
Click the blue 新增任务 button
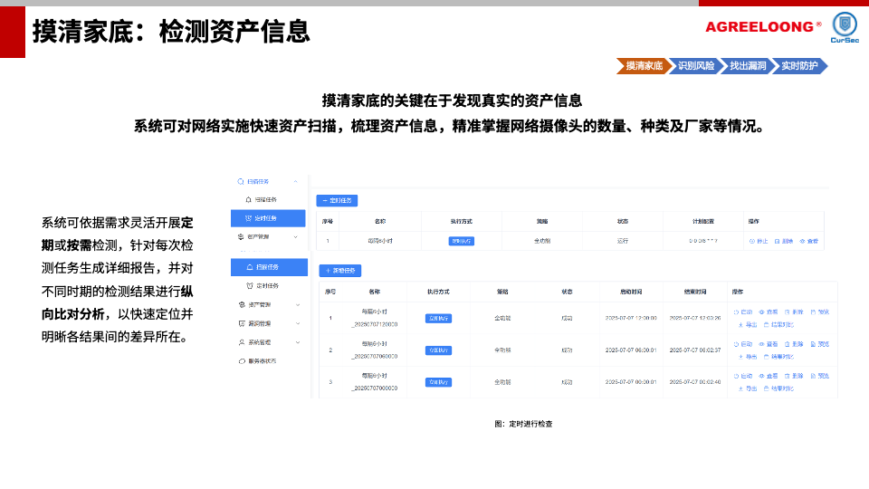click(340, 271)
